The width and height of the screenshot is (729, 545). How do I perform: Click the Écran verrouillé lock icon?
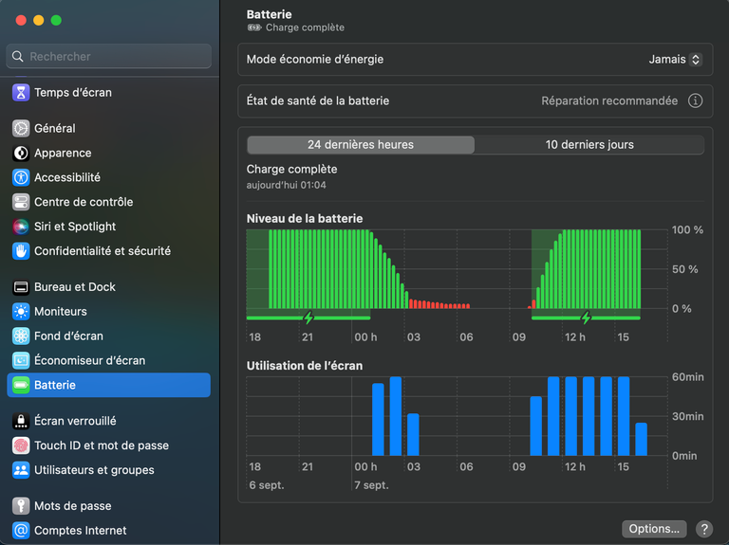tap(21, 421)
